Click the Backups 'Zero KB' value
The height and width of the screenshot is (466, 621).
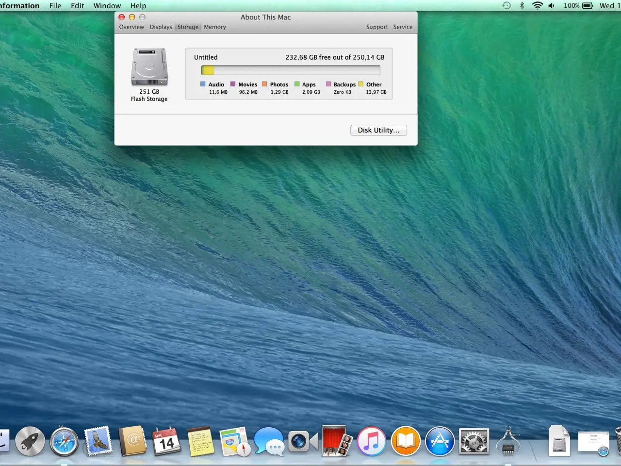[x=342, y=92]
